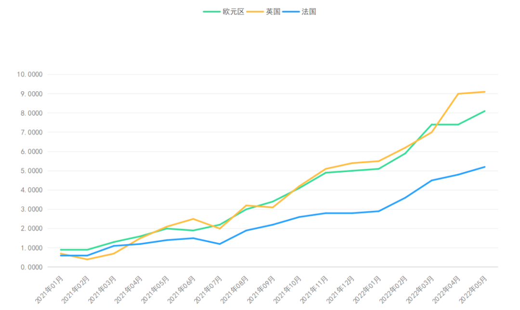Click the blue legend marker for 法国
The height and width of the screenshot is (310, 520).
tap(291, 12)
